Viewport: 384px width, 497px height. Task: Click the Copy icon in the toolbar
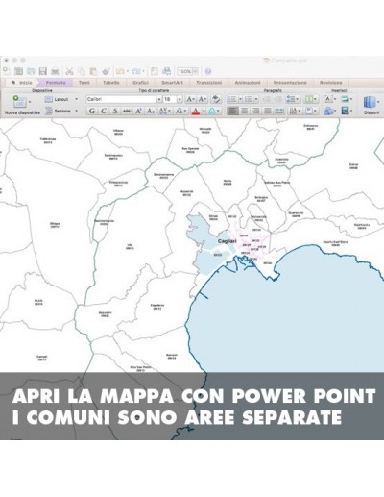coord(82,71)
